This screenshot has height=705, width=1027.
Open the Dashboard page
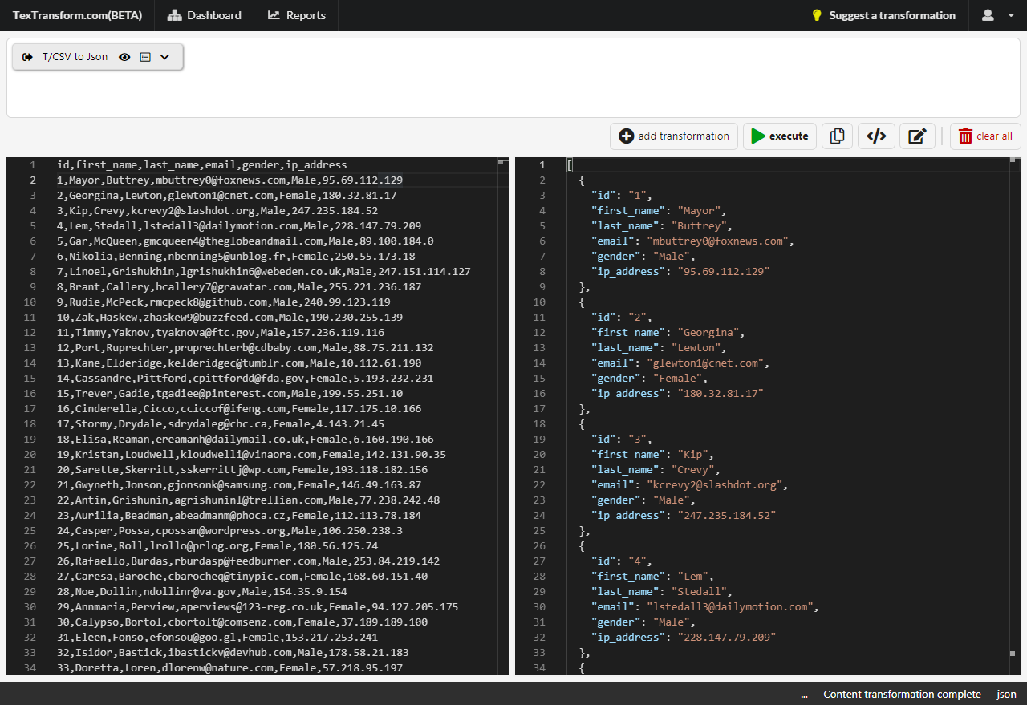tap(204, 15)
